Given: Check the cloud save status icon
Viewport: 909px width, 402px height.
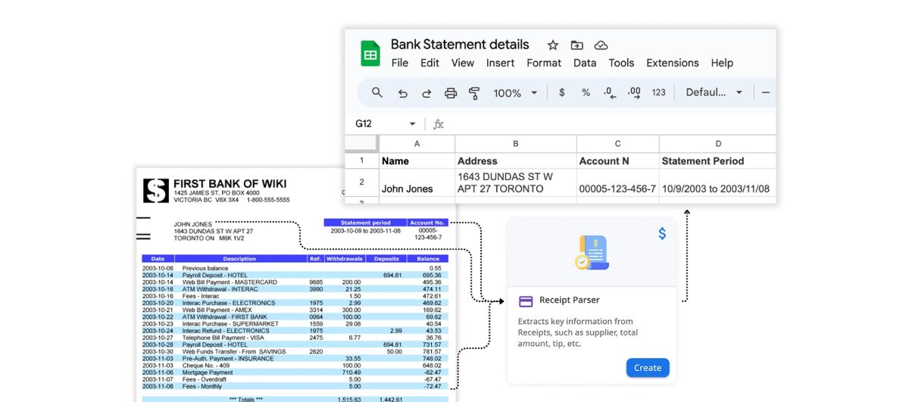Looking at the screenshot, I should pyautogui.click(x=601, y=45).
